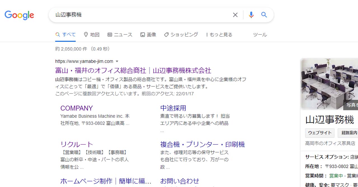Click the 所在地 address label
Image resolution: width=358 pixels, height=187 pixels.
coord(314,166)
